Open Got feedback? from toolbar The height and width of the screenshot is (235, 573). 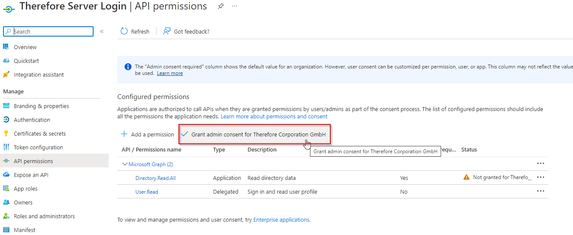point(186,31)
